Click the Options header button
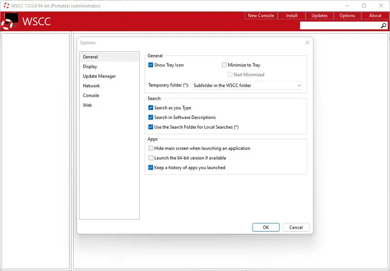The width and height of the screenshot is (390, 271). pos(347,16)
